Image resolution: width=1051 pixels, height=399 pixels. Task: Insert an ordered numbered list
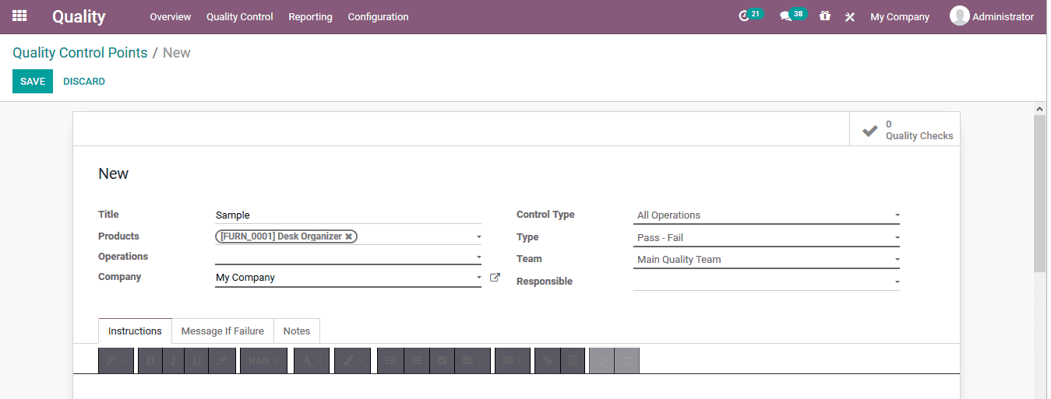417,361
